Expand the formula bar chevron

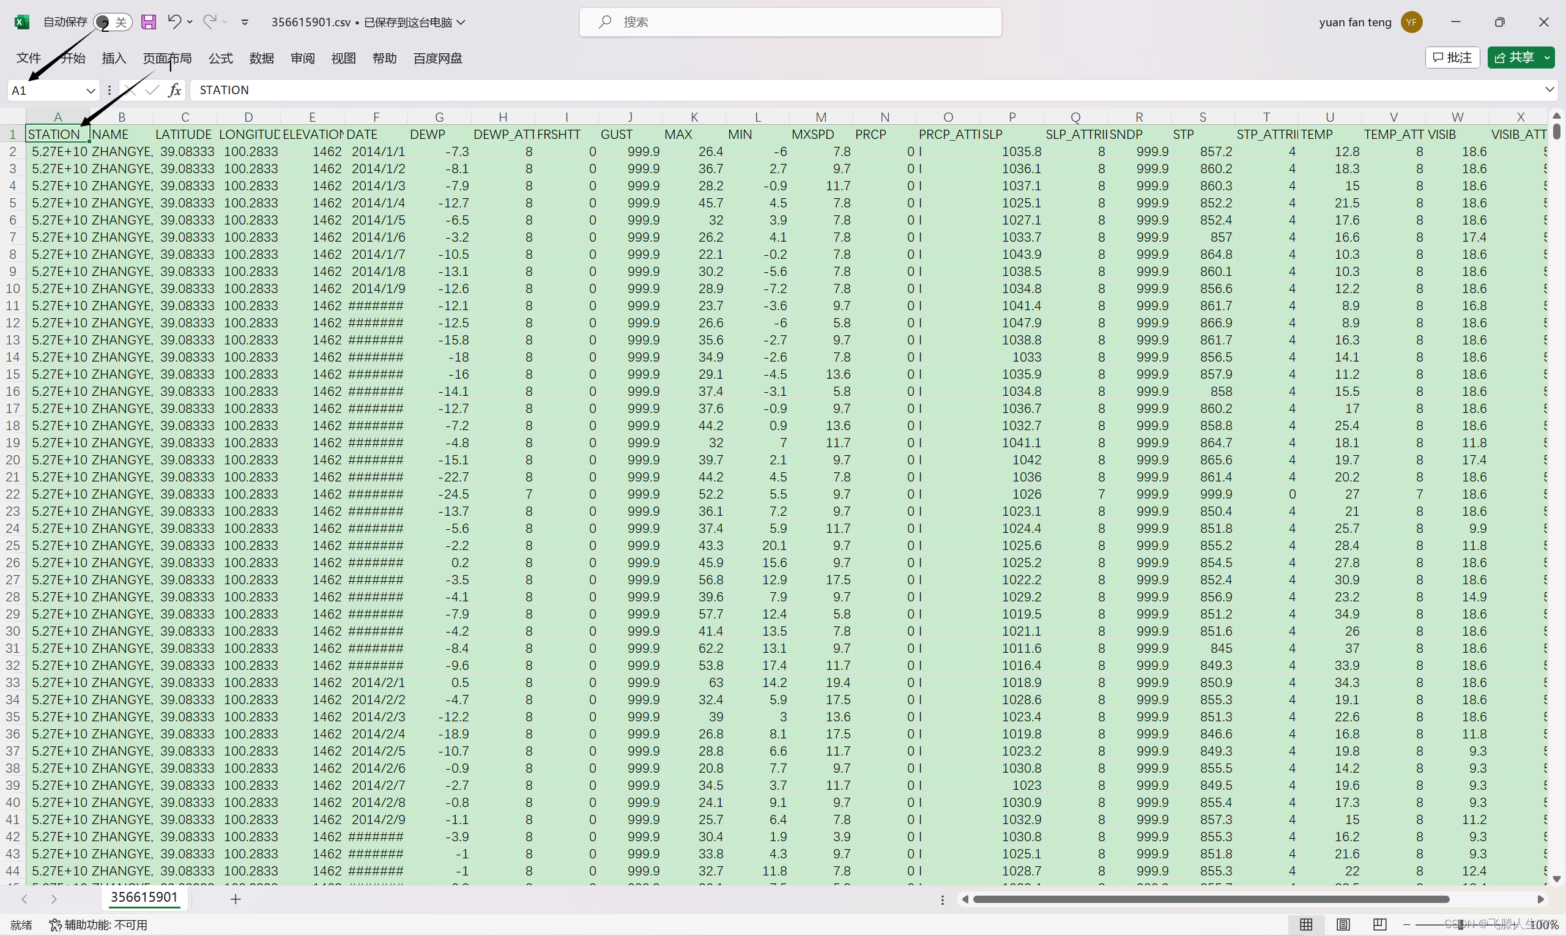[x=1549, y=89]
